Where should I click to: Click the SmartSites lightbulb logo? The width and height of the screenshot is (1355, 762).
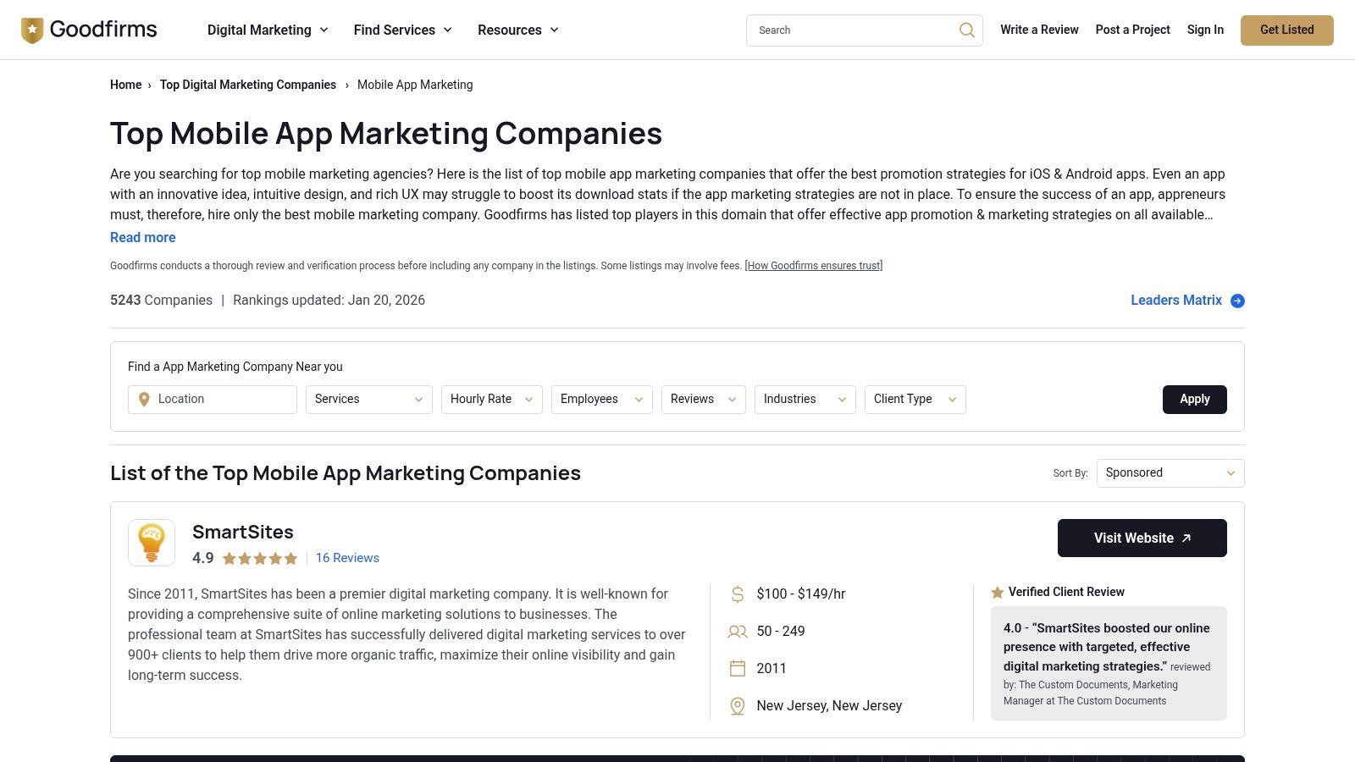click(152, 543)
